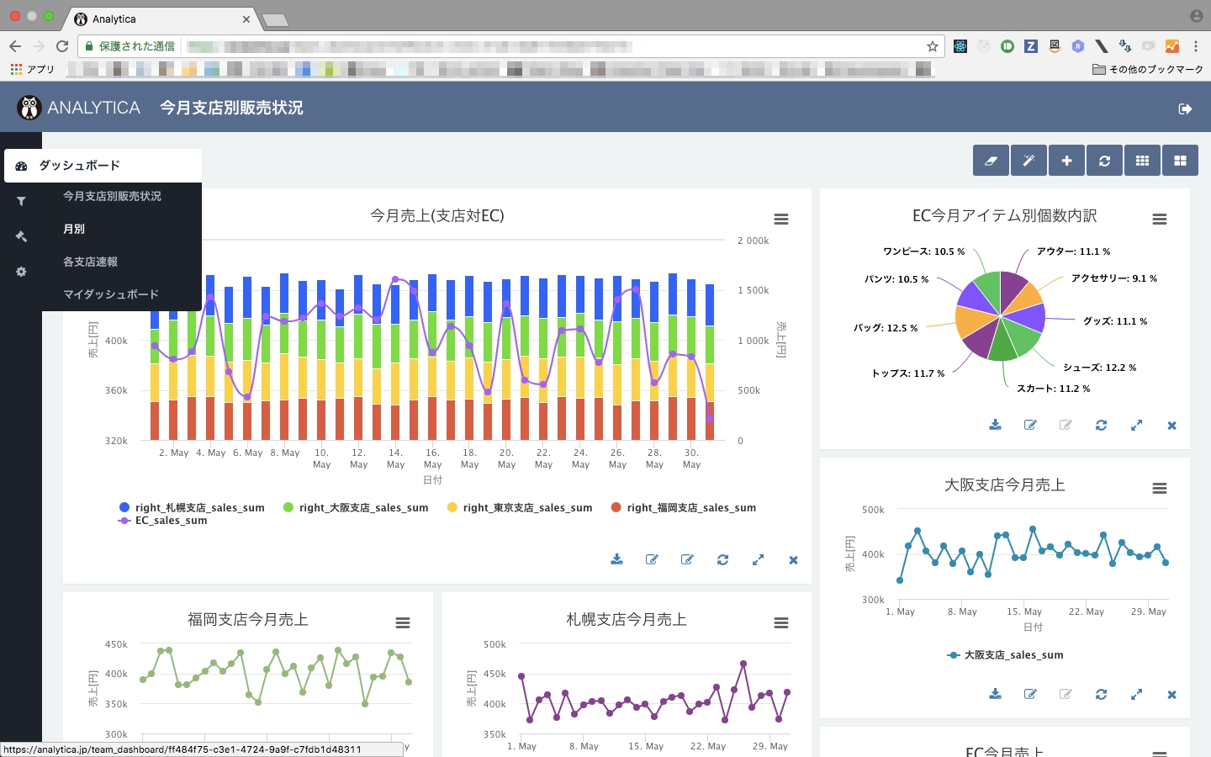Open the magic wand tool
The width and height of the screenshot is (1211, 757).
(1029, 160)
